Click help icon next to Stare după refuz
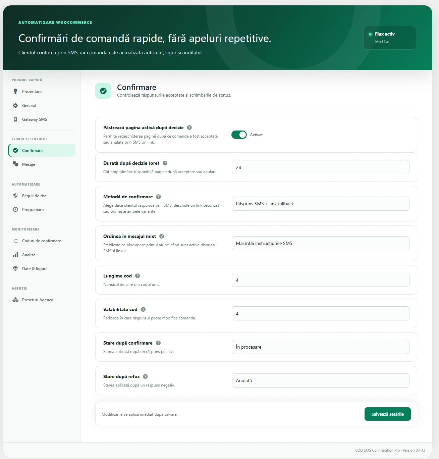439x459 pixels. click(146, 376)
